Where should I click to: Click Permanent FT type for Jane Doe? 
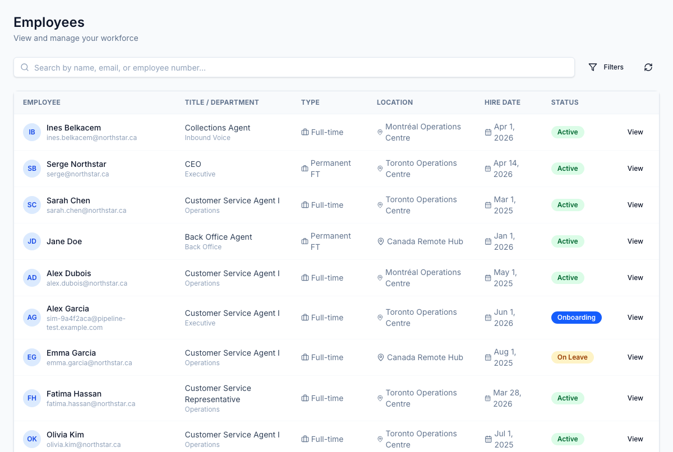(x=331, y=241)
